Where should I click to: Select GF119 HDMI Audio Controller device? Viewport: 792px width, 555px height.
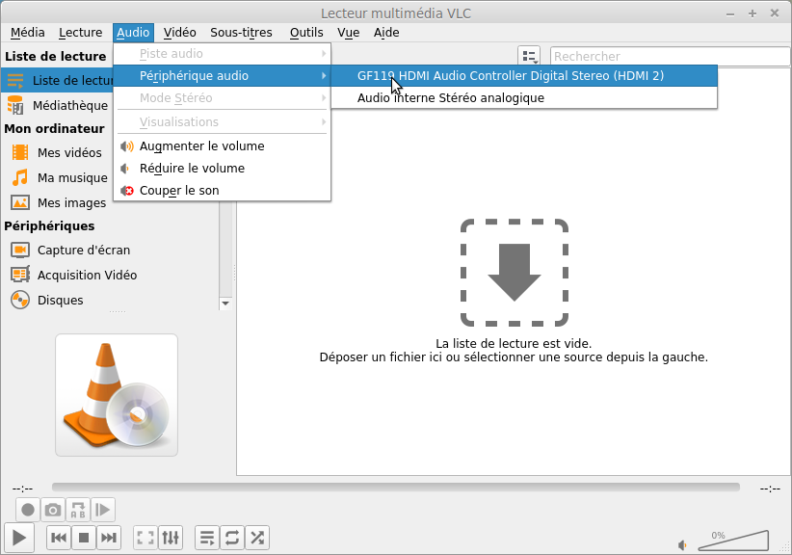pyautogui.click(x=510, y=76)
